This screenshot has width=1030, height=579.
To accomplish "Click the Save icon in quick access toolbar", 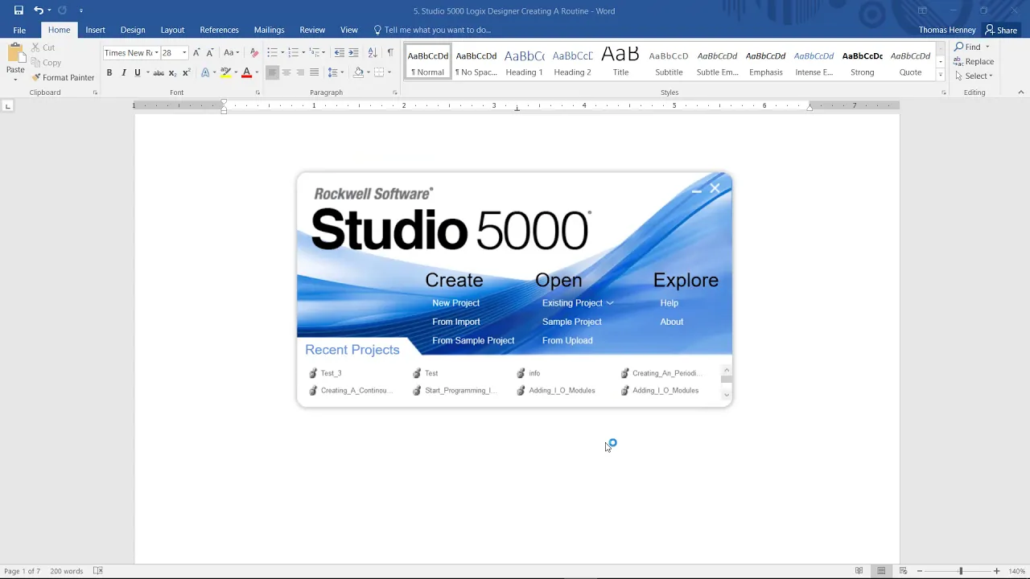I will pyautogui.click(x=19, y=10).
